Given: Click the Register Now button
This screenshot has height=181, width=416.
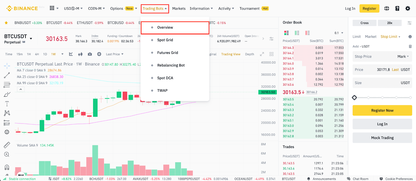Looking at the screenshot, I should coord(382,110).
